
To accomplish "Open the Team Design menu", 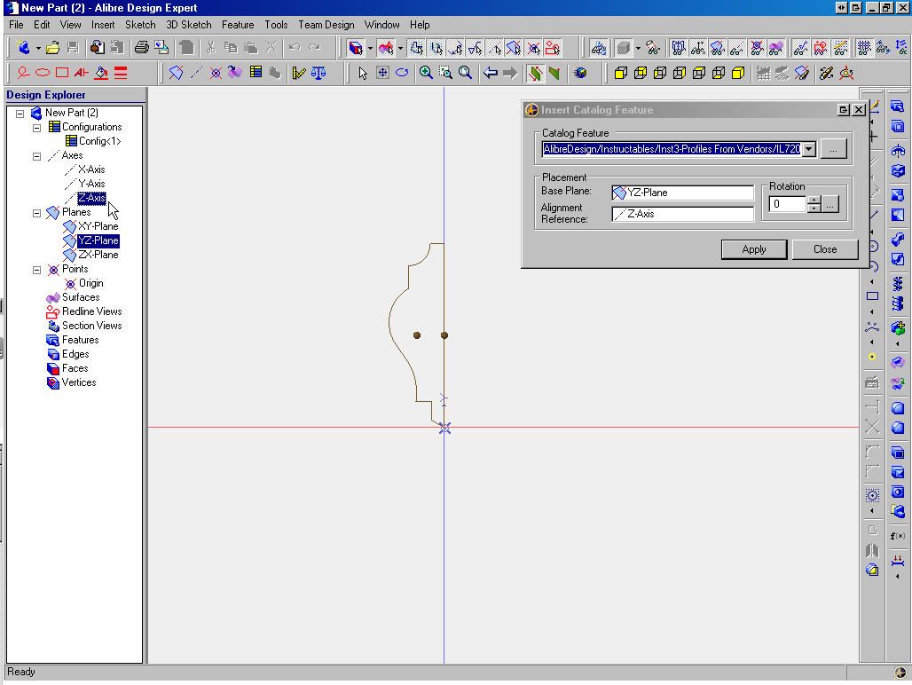I will 326,25.
